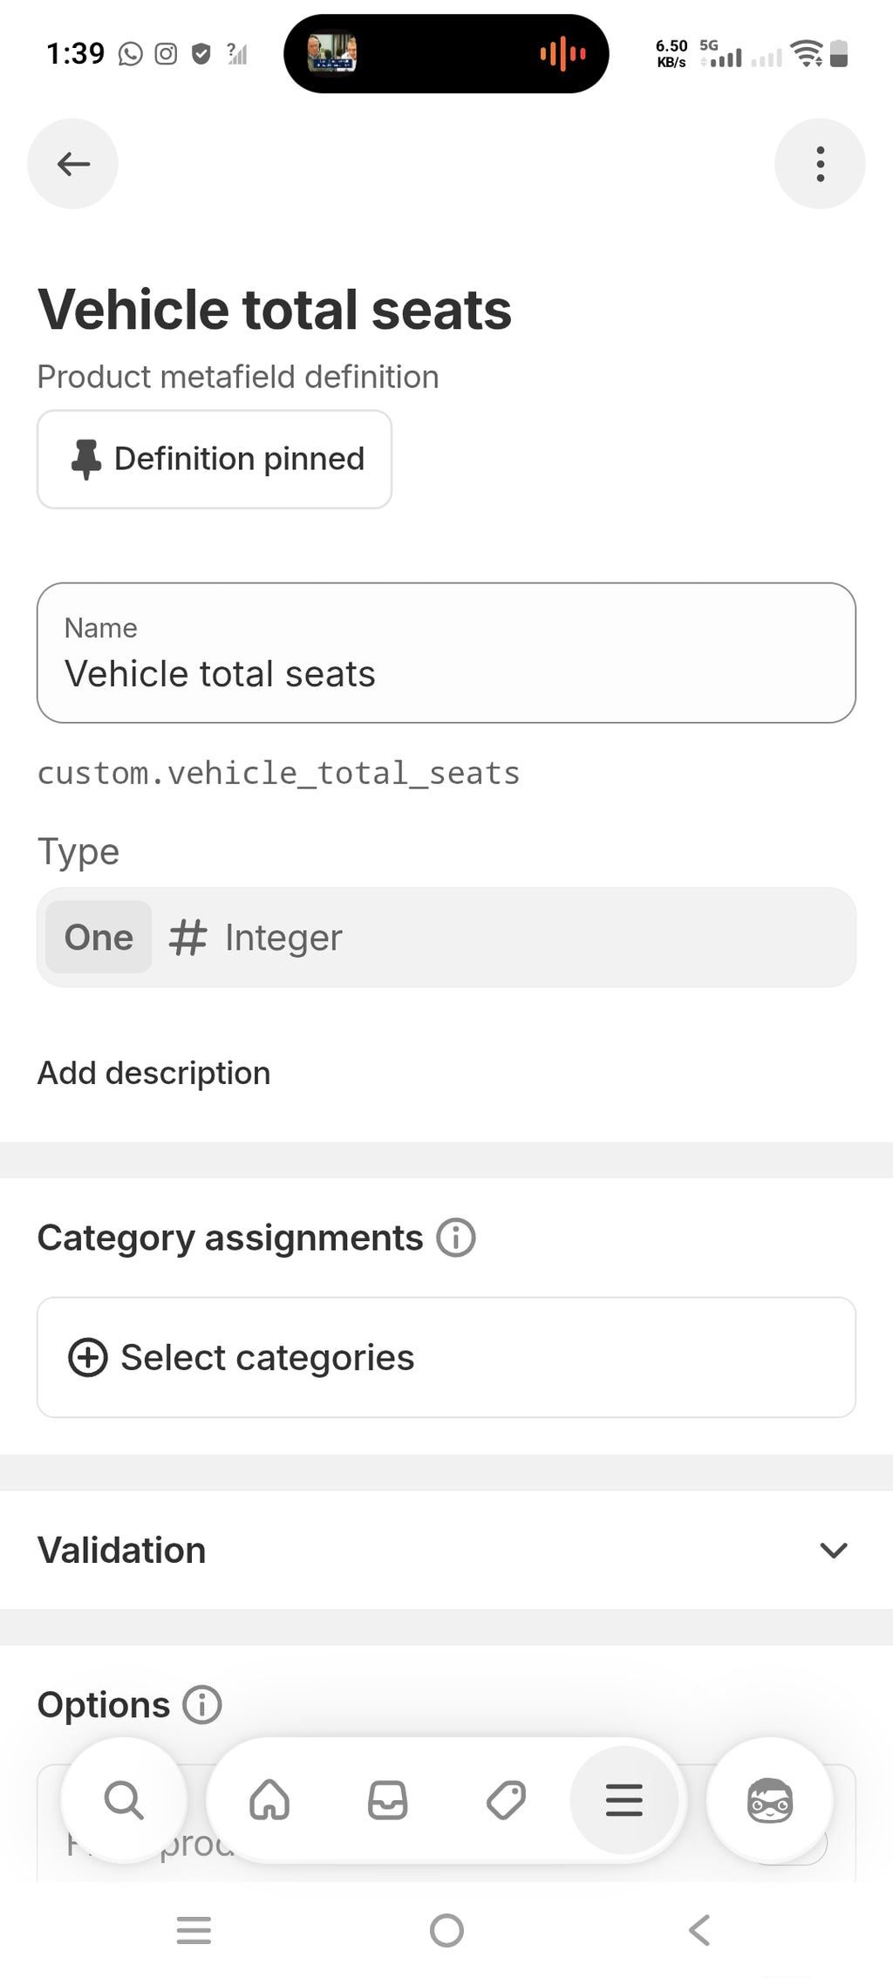Image resolution: width=893 pixels, height=1978 pixels.
Task: Tap the One type chip
Action: point(99,938)
